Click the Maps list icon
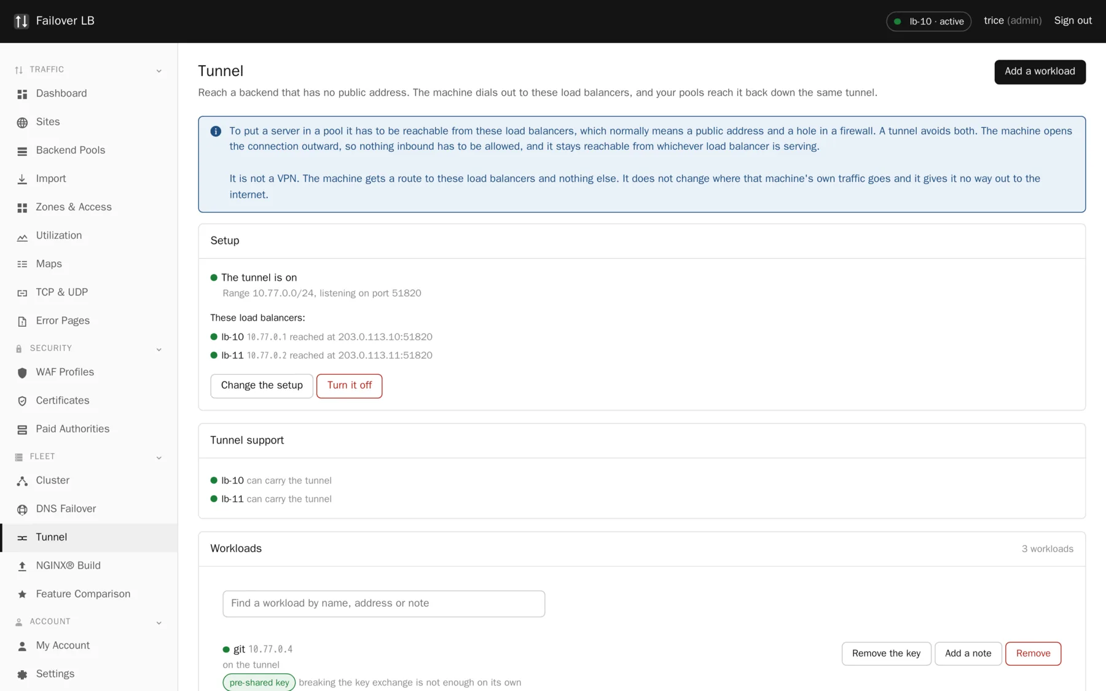The width and height of the screenshot is (1106, 691). pos(22,264)
